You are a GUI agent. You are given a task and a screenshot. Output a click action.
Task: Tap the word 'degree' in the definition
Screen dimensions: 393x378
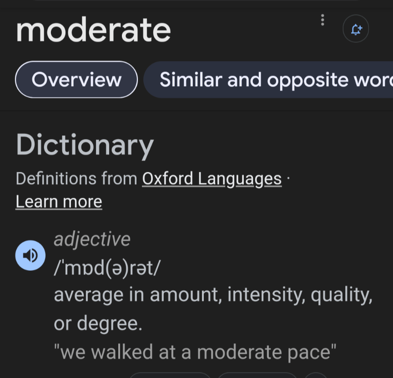coord(109,323)
